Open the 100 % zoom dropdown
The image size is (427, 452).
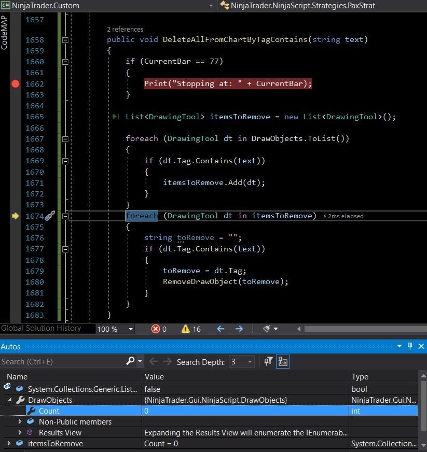(x=131, y=329)
